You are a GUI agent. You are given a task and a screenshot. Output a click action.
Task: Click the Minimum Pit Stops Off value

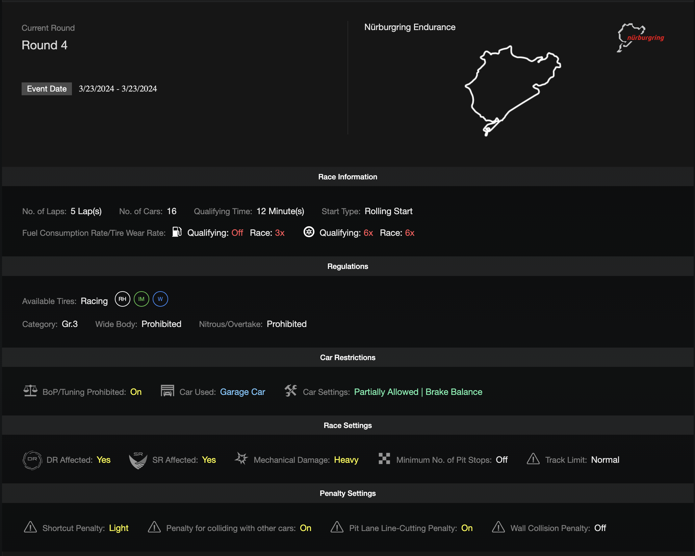[x=501, y=460]
